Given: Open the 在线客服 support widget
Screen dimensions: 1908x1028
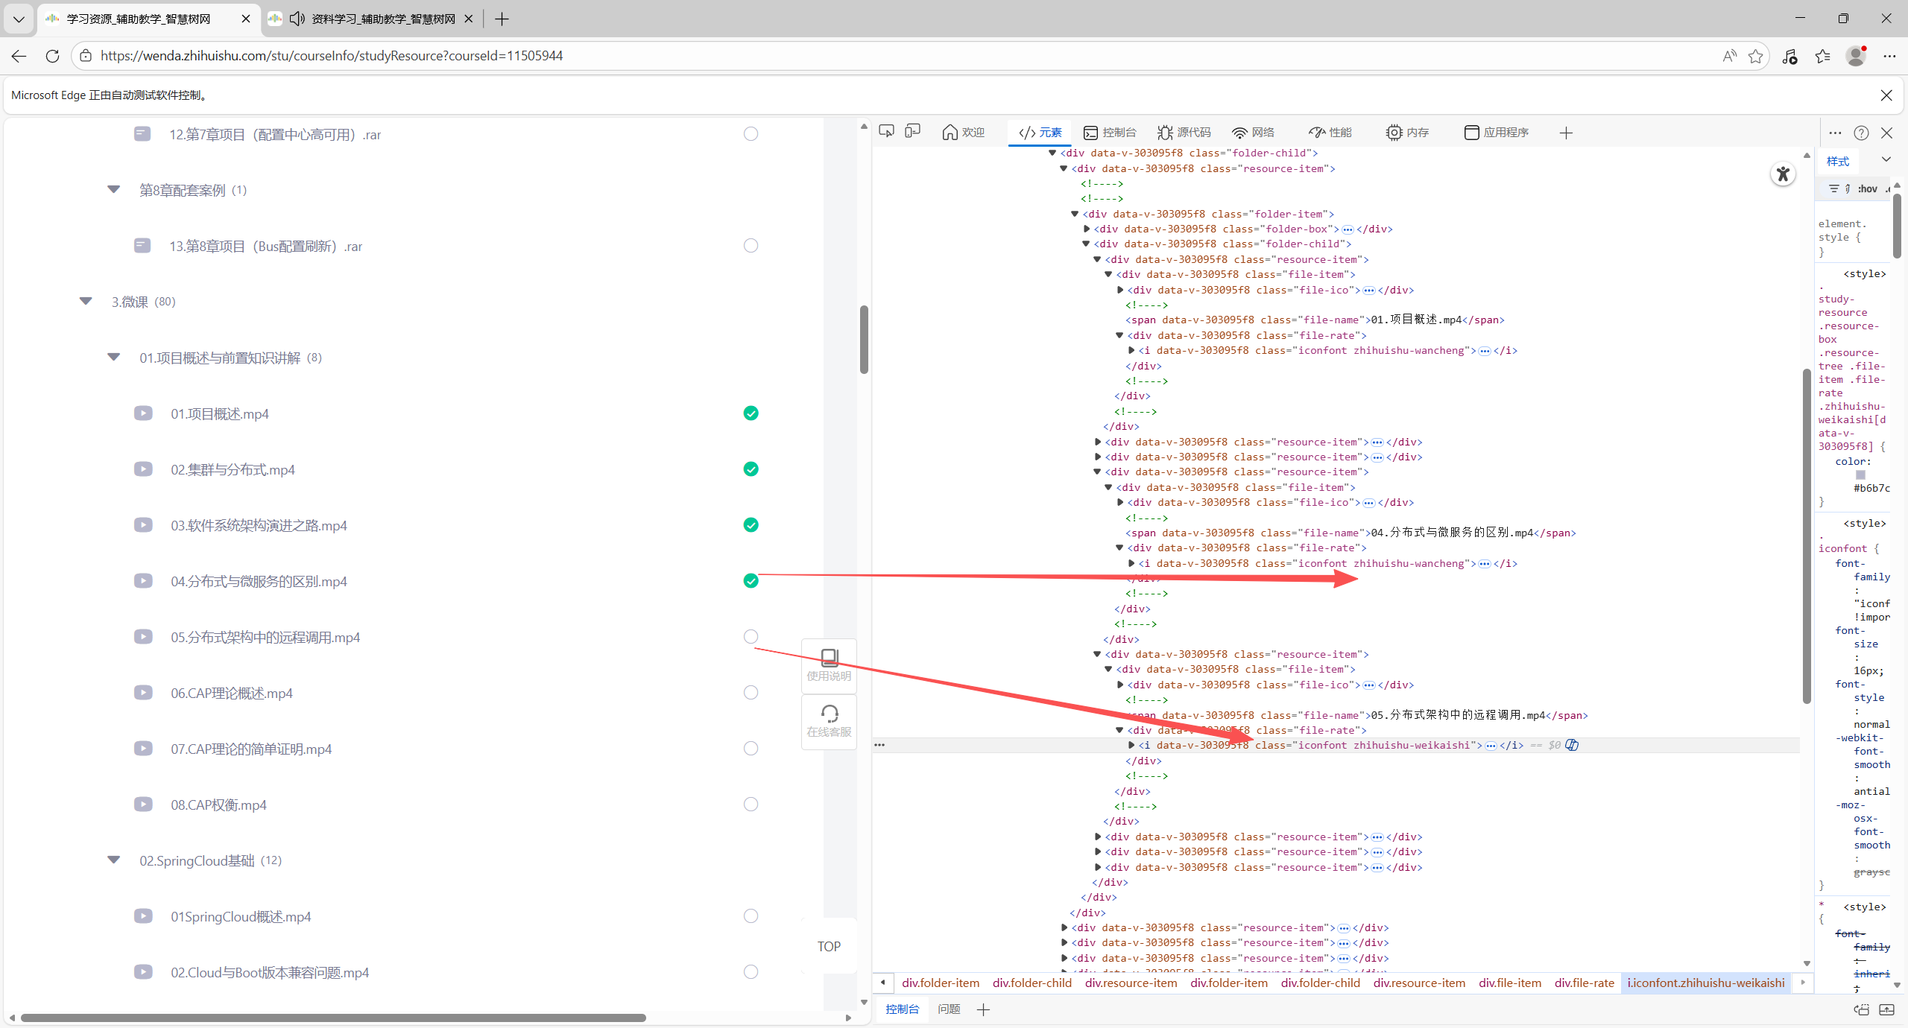Looking at the screenshot, I should [x=829, y=721].
